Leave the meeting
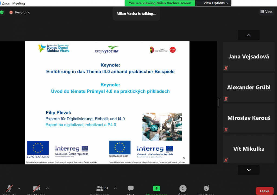Image resolution: width=277 pixels, height=195 pixels. (x=265, y=191)
